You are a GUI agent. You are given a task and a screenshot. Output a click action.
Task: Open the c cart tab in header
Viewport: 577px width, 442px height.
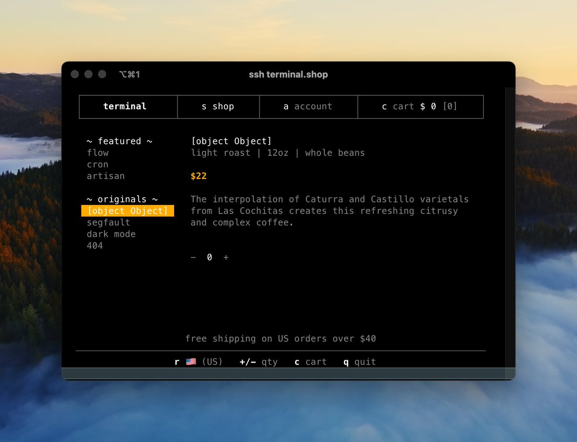pos(420,107)
